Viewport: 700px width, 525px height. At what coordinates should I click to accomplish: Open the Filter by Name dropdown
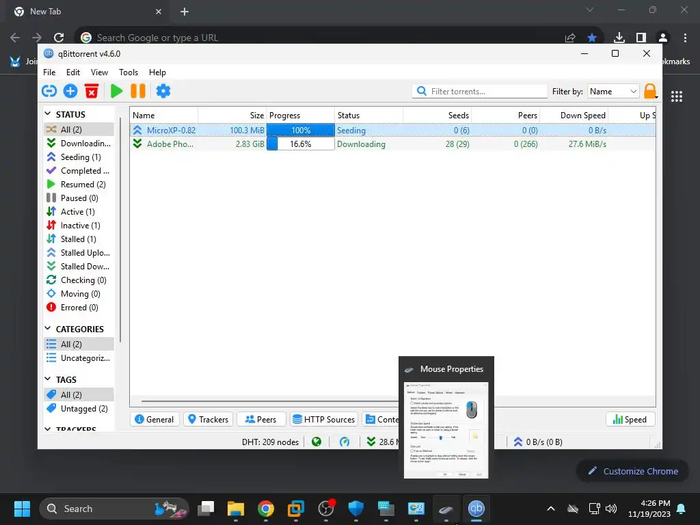[x=613, y=91]
